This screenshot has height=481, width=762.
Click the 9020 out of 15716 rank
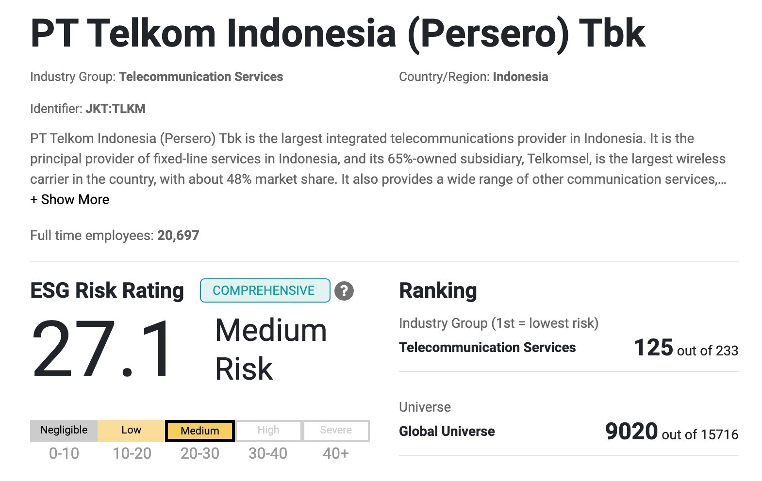point(672,432)
